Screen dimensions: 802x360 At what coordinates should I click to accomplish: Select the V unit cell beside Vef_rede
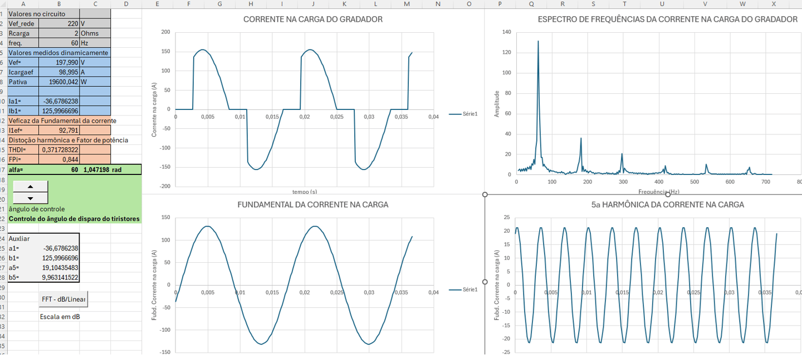point(95,23)
